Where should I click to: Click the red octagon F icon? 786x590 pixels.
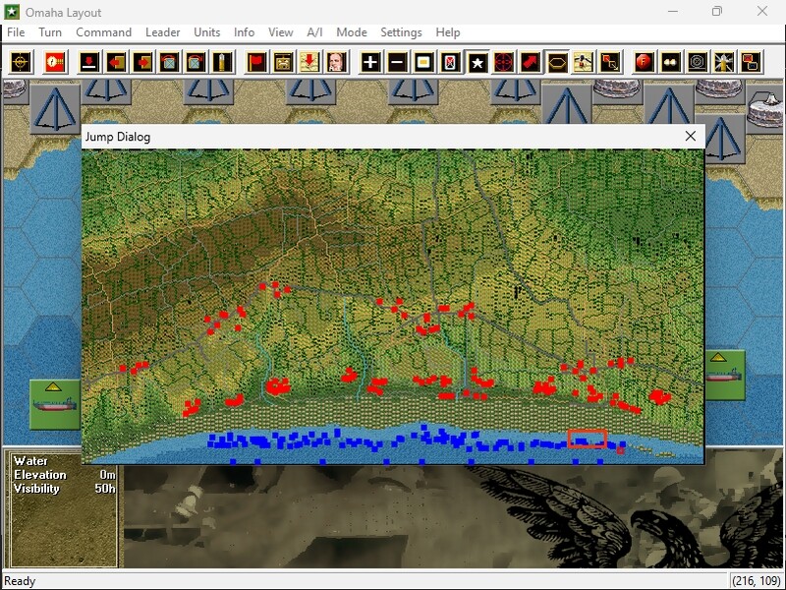click(645, 62)
